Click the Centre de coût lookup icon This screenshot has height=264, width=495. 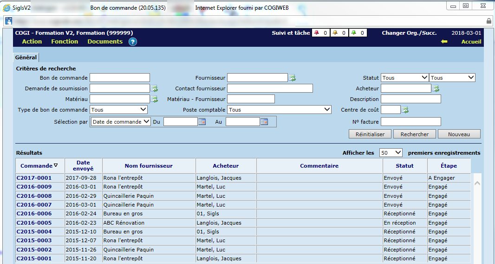pos(405,110)
